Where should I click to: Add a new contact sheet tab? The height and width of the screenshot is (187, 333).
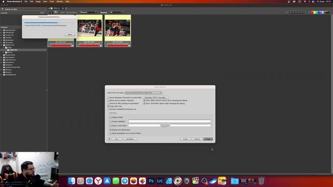tap(66, 8)
